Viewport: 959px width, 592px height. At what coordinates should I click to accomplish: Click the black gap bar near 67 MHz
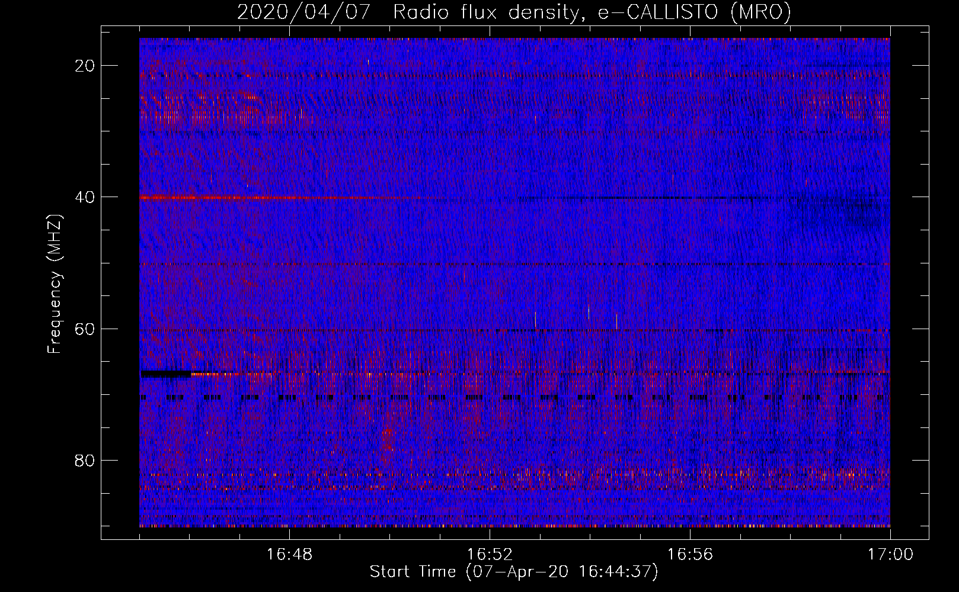166,374
